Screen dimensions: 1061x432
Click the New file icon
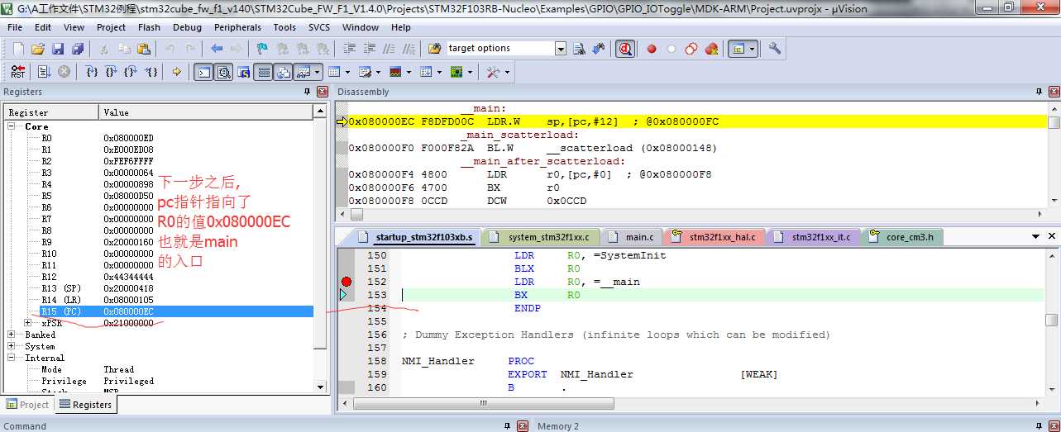tap(18, 49)
